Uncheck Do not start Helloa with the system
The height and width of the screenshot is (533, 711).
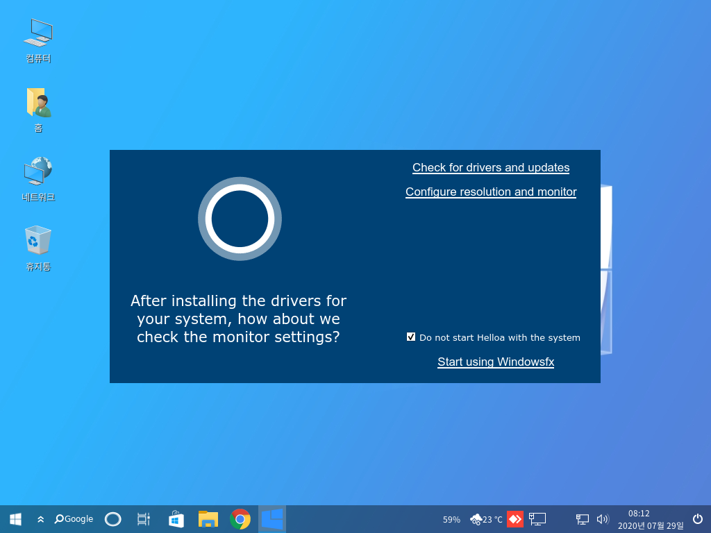coord(411,337)
